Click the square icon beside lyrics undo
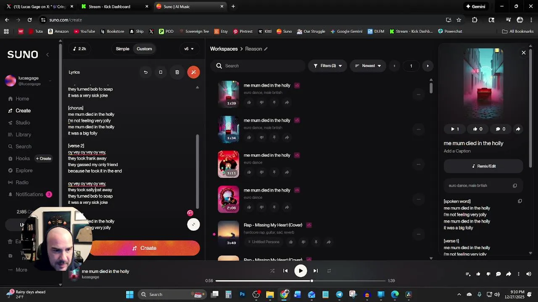This screenshot has height=302, width=538. click(x=161, y=72)
